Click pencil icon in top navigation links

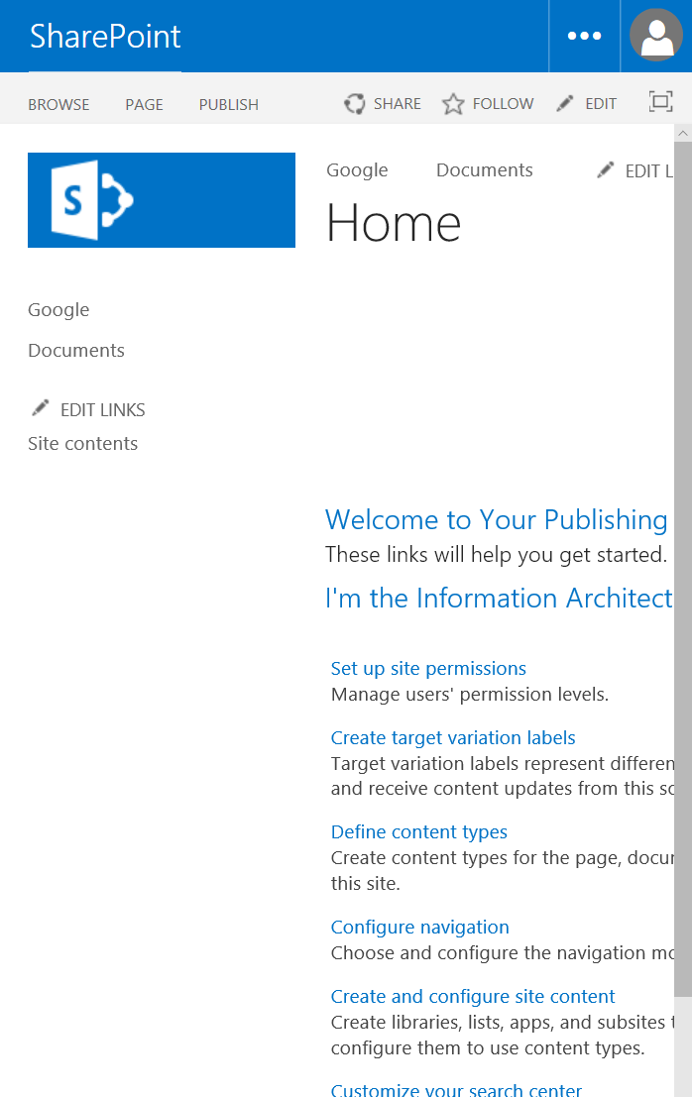(606, 170)
